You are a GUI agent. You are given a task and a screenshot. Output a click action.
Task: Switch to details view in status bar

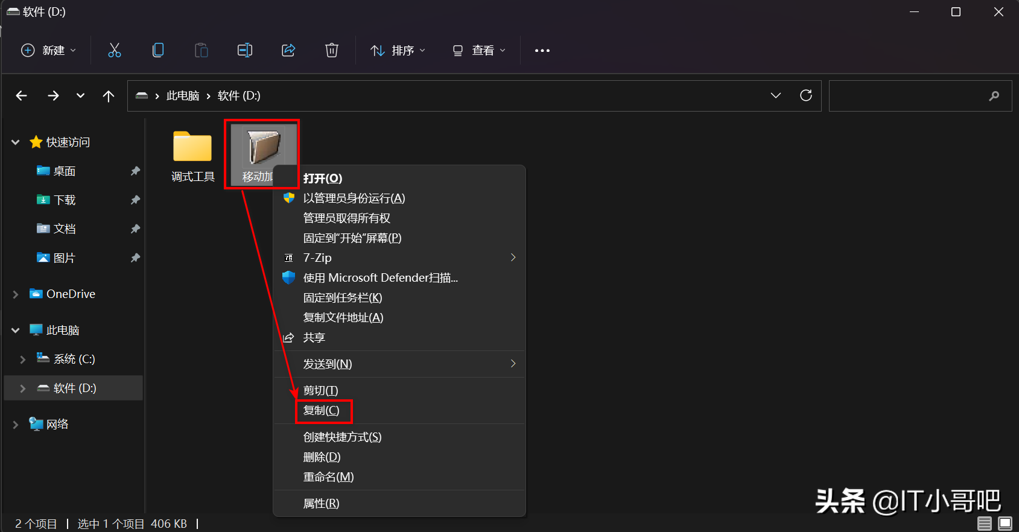coord(985,523)
